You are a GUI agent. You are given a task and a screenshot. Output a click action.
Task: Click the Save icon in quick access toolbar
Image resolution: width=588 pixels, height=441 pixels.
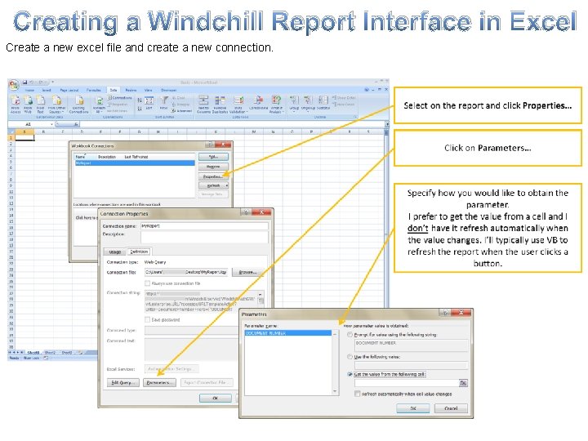tap(24, 82)
